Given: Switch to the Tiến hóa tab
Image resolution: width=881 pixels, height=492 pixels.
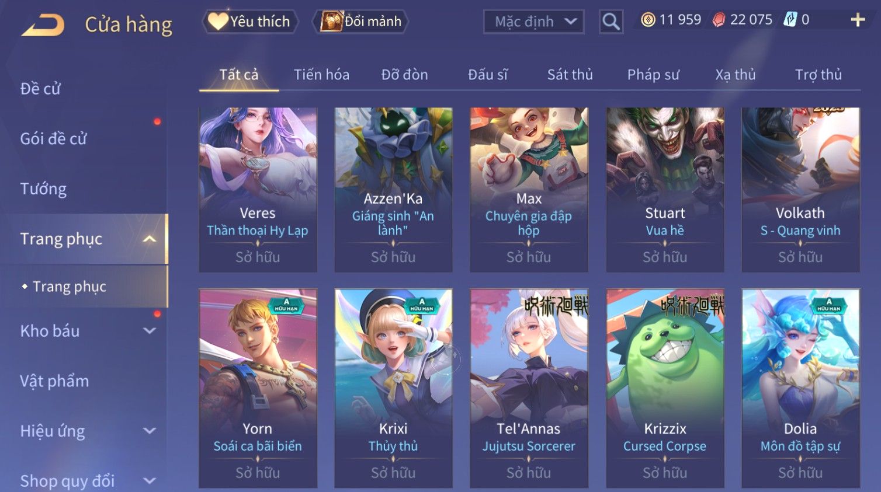Looking at the screenshot, I should pos(321,75).
